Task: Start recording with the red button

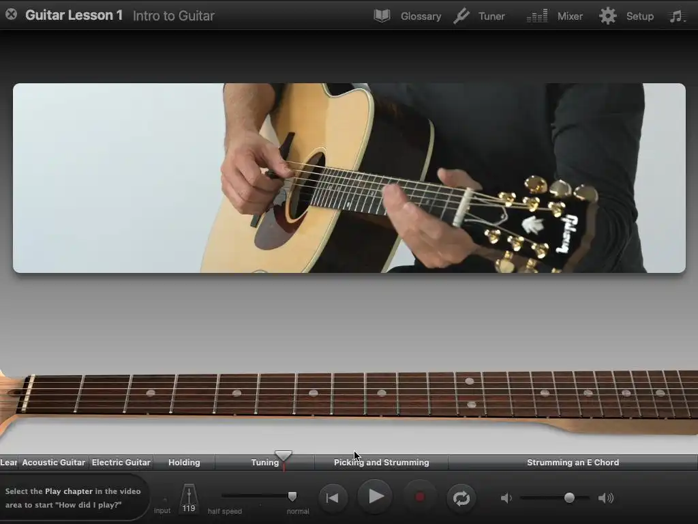Action: (x=419, y=497)
